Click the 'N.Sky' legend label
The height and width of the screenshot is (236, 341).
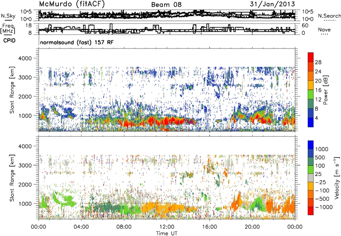8,16
